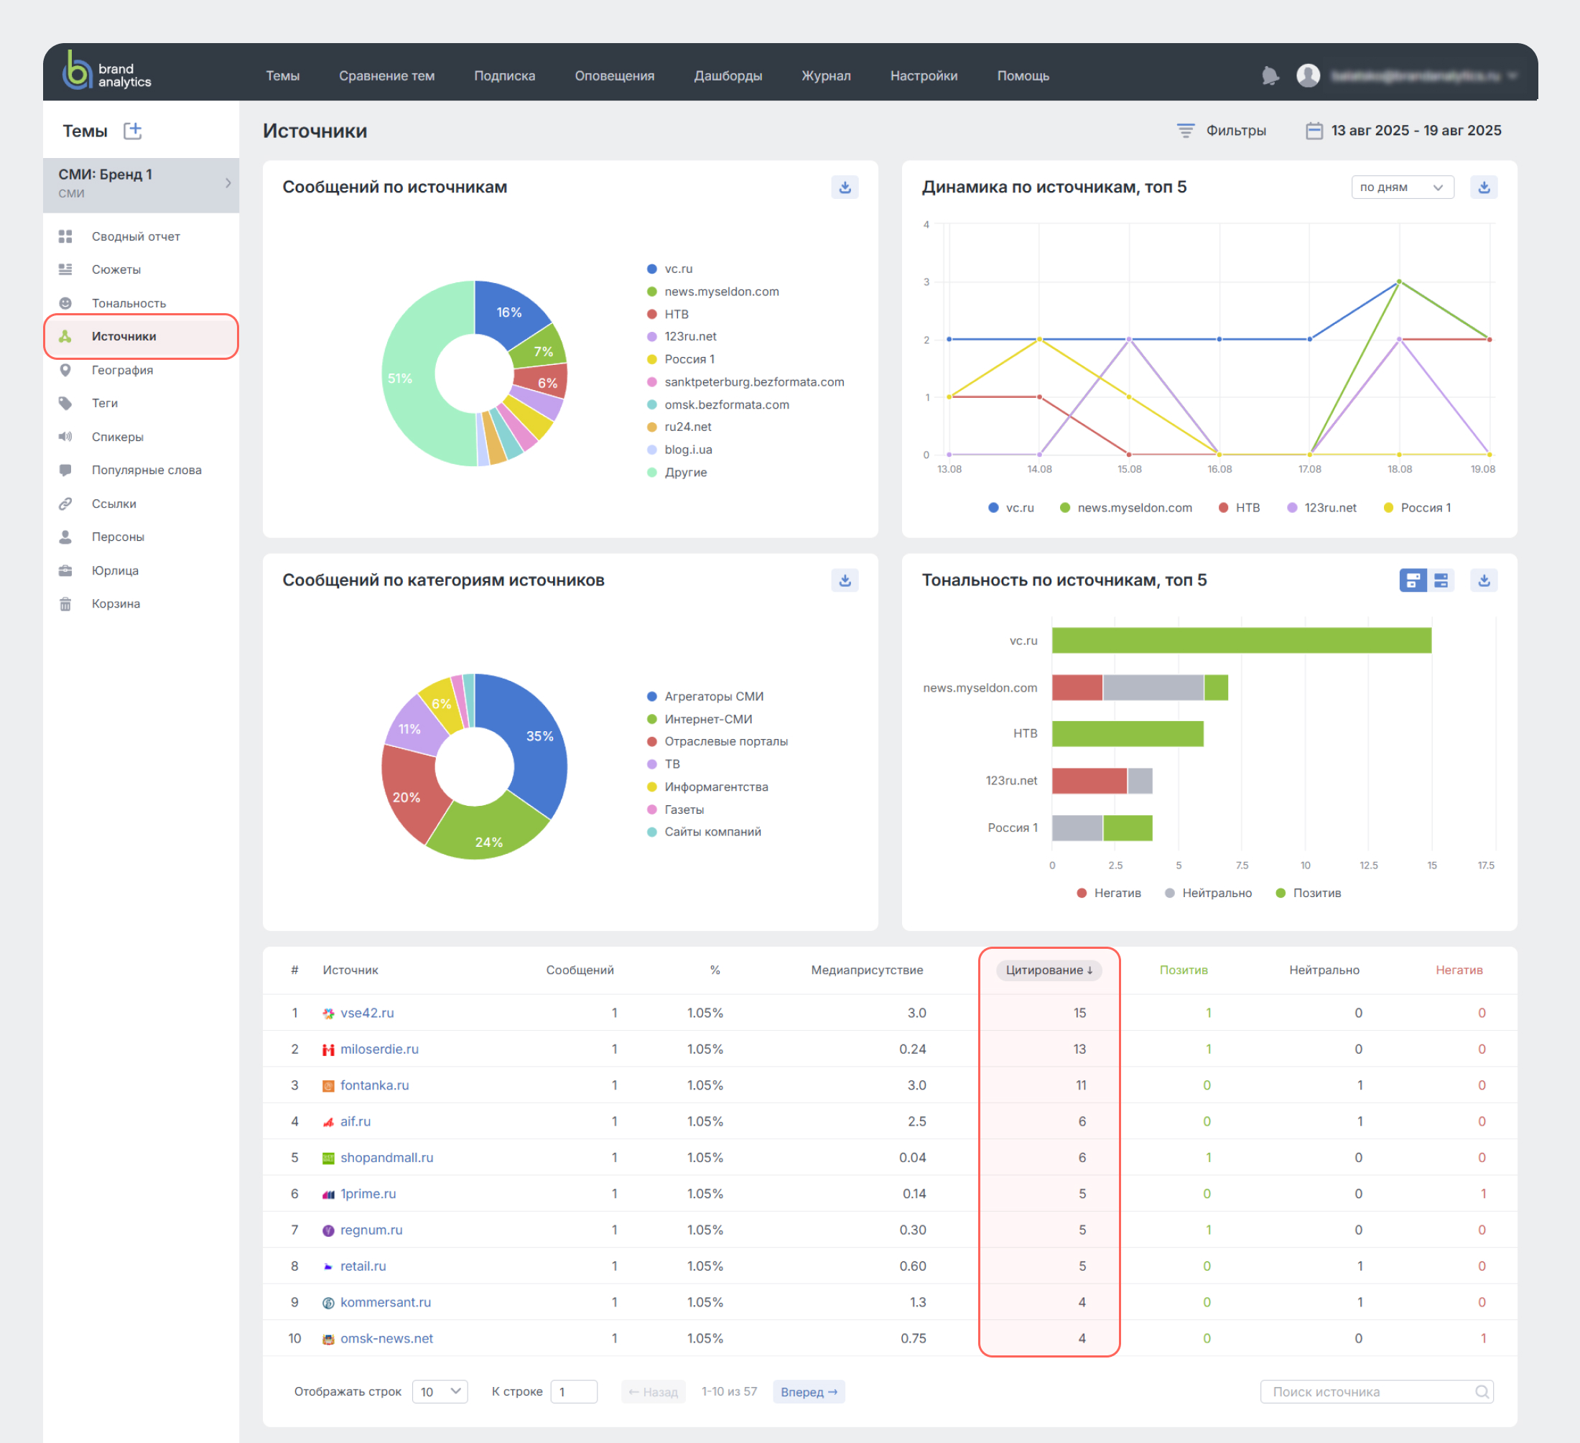The width and height of the screenshot is (1580, 1443).
Task: Open the omsk-news.net source link
Action: click(x=386, y=1339)
